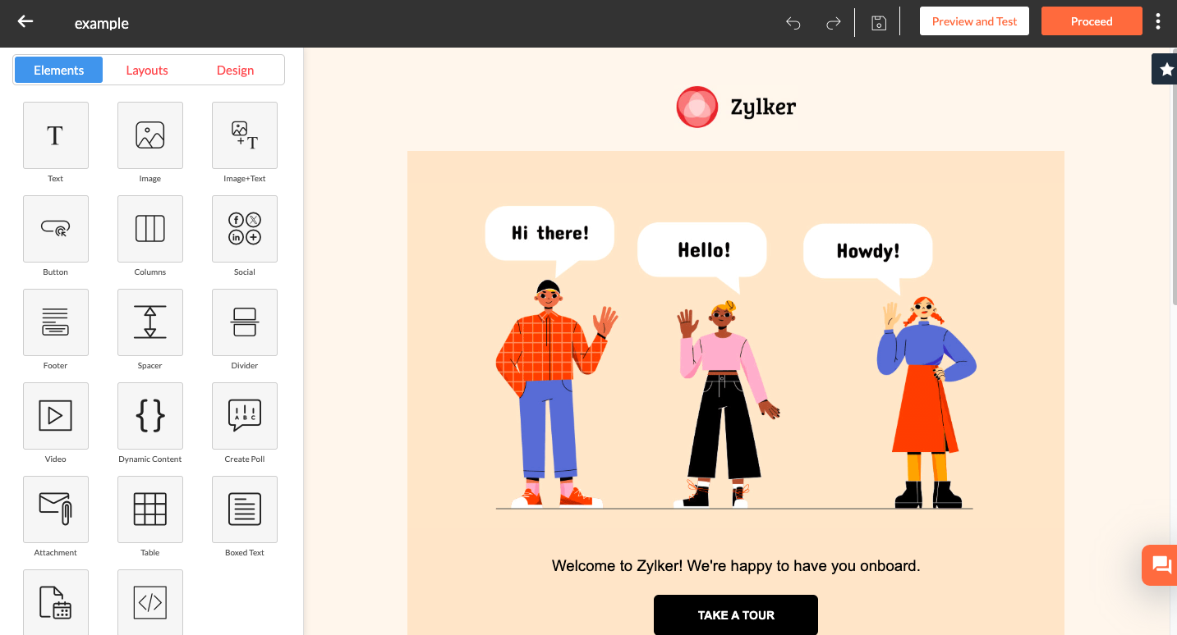Viewport: 1177px width, 635px height.
Task: Click the Preview and Test button
Action: pyautogui.click(x=974, y=21)
